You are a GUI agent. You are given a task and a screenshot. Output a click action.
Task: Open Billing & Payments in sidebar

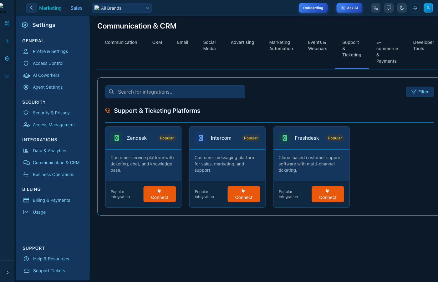tap(51, 200)
